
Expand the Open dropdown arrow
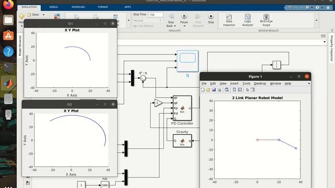point(43,15)
